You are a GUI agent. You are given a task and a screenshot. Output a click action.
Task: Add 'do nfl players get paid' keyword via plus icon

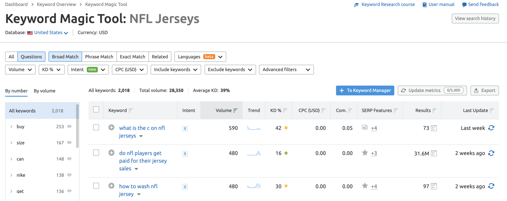coord(111,153)
